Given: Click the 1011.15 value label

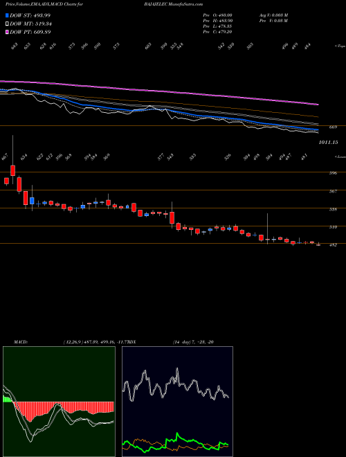Looking at the screenshot, I should (x=328, y=142).
